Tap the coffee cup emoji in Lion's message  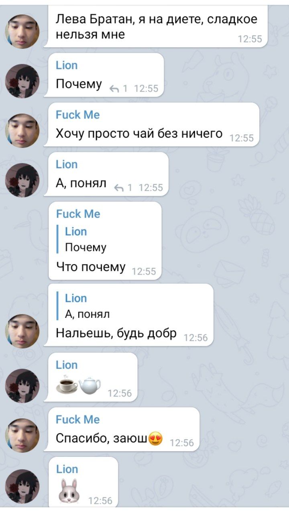tap(67, 385)
